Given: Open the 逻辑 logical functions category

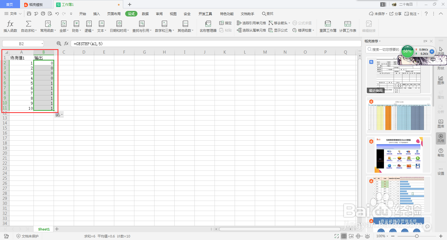Looking at the screenshot, I should click(89, 27).
